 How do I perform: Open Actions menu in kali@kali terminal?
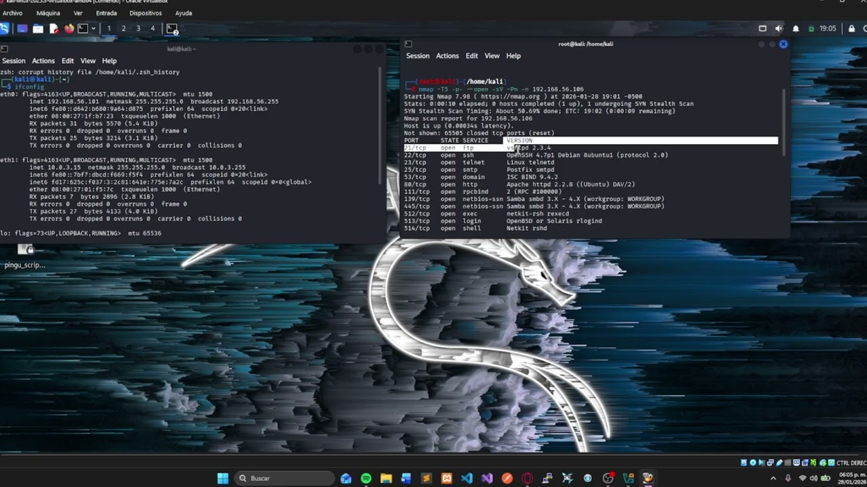click(x=43, y=61)
